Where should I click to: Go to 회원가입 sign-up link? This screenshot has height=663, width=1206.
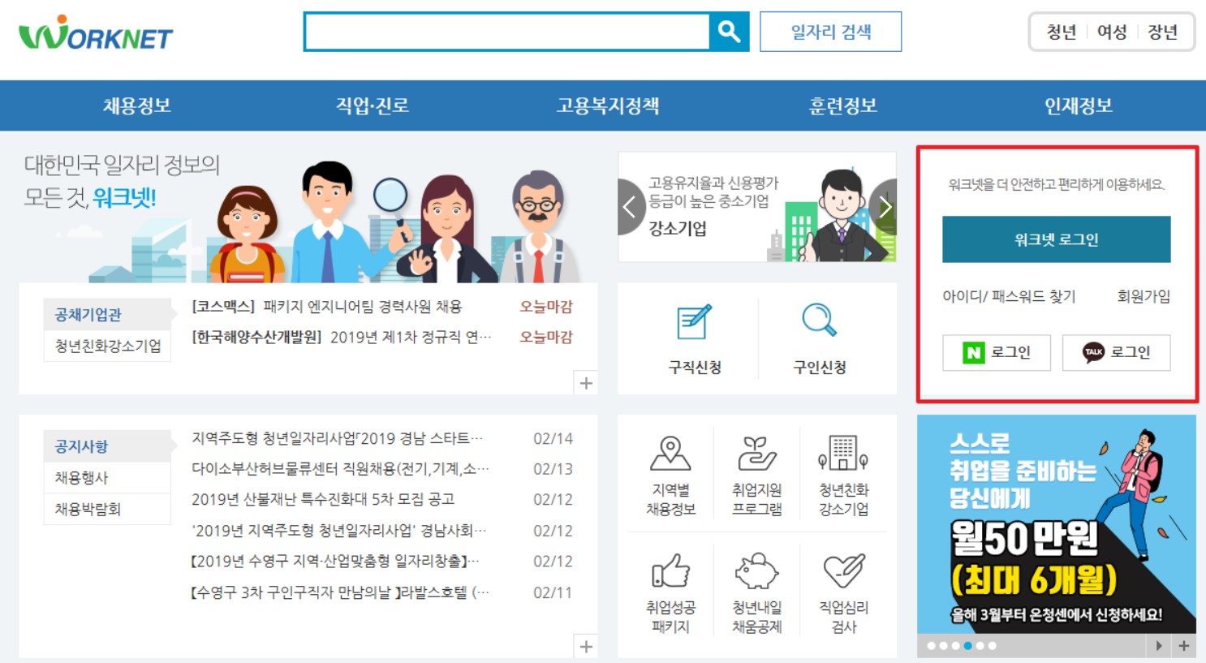pos(1144,296)
